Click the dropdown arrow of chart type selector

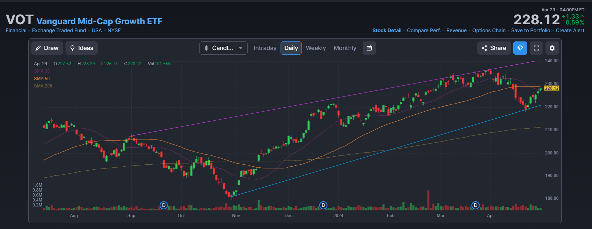(x=241, y=48)
